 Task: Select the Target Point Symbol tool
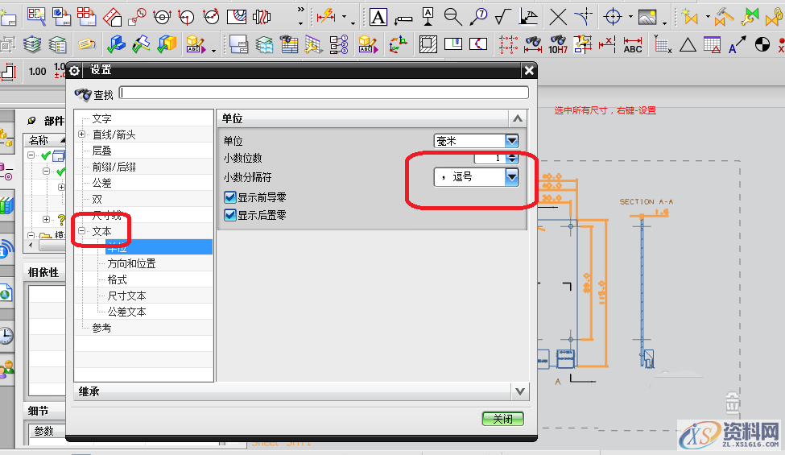(613, 16)
